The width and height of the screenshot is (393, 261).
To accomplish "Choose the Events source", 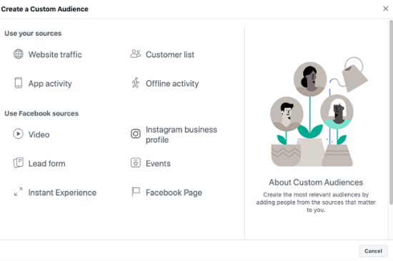I will 158,164.
